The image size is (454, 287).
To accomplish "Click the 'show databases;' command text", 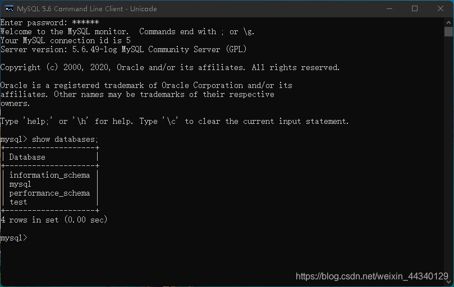I will coord(65,139).
